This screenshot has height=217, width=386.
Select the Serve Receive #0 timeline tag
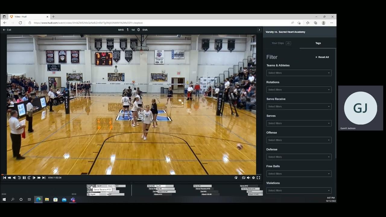click(x=250, y=189)
